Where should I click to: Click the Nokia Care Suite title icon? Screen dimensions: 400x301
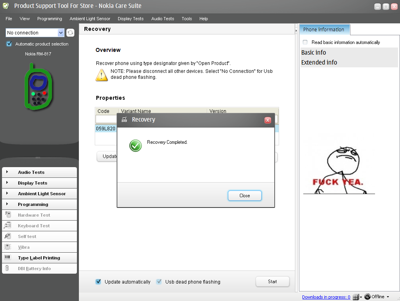pos(6,6)
